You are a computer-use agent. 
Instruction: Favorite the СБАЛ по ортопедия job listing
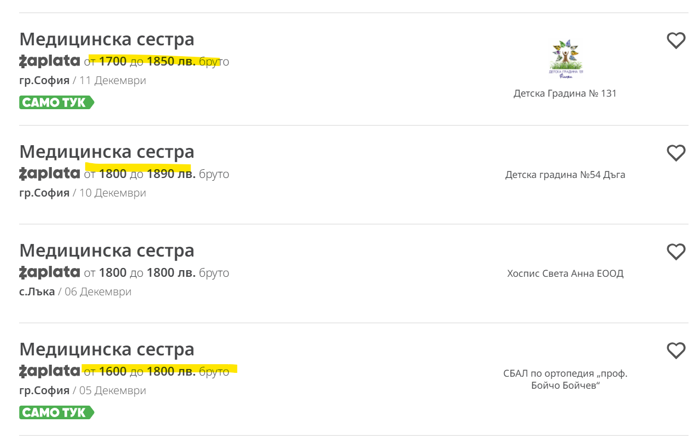coord(676,350)
